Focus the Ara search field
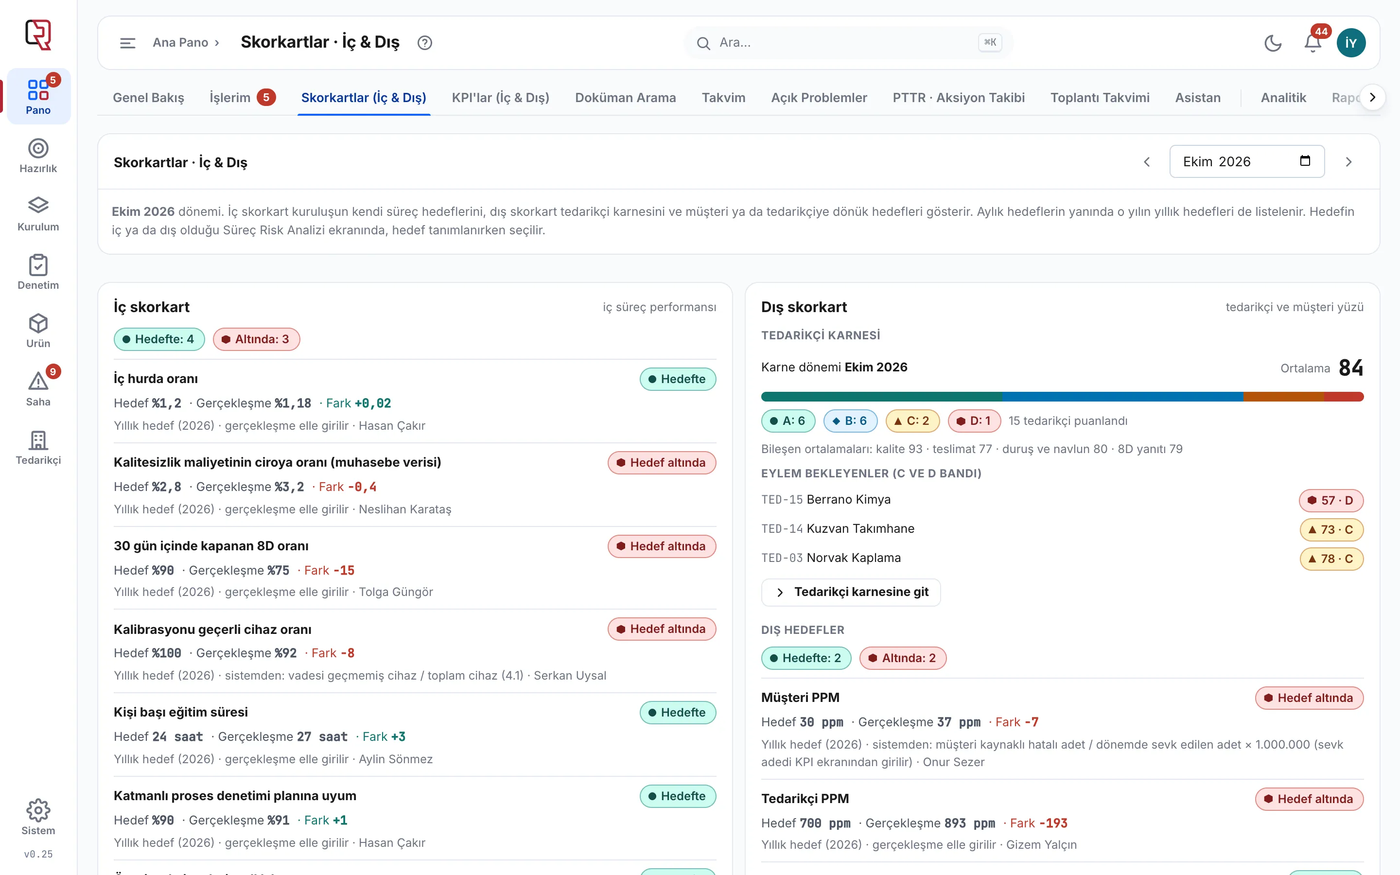The image size is (1400, 875). point(848,43)
